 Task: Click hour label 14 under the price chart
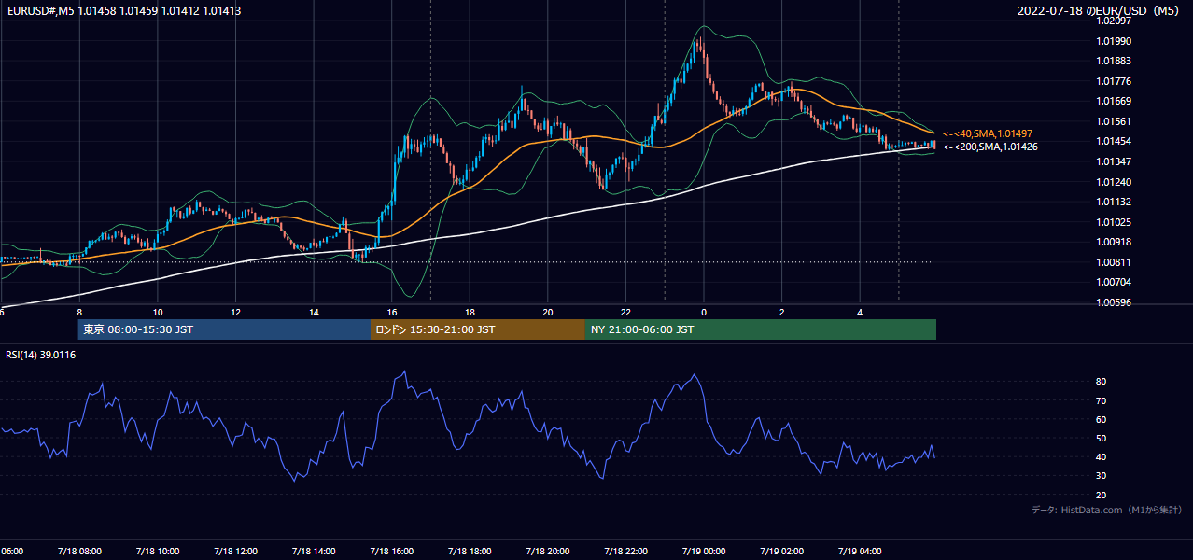(314, 312)
